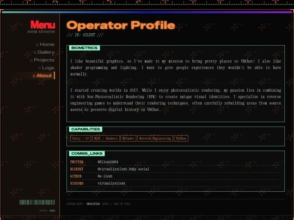The width and height of the screenshot is (294, 220).
Task: Open the Bluesky handle @virtuallysilent.bsky.social
Action: click(x=123, y=169)
